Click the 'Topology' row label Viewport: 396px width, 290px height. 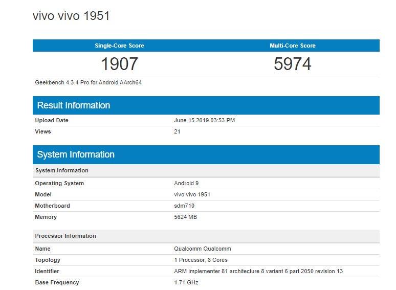[x=48, y=260]
